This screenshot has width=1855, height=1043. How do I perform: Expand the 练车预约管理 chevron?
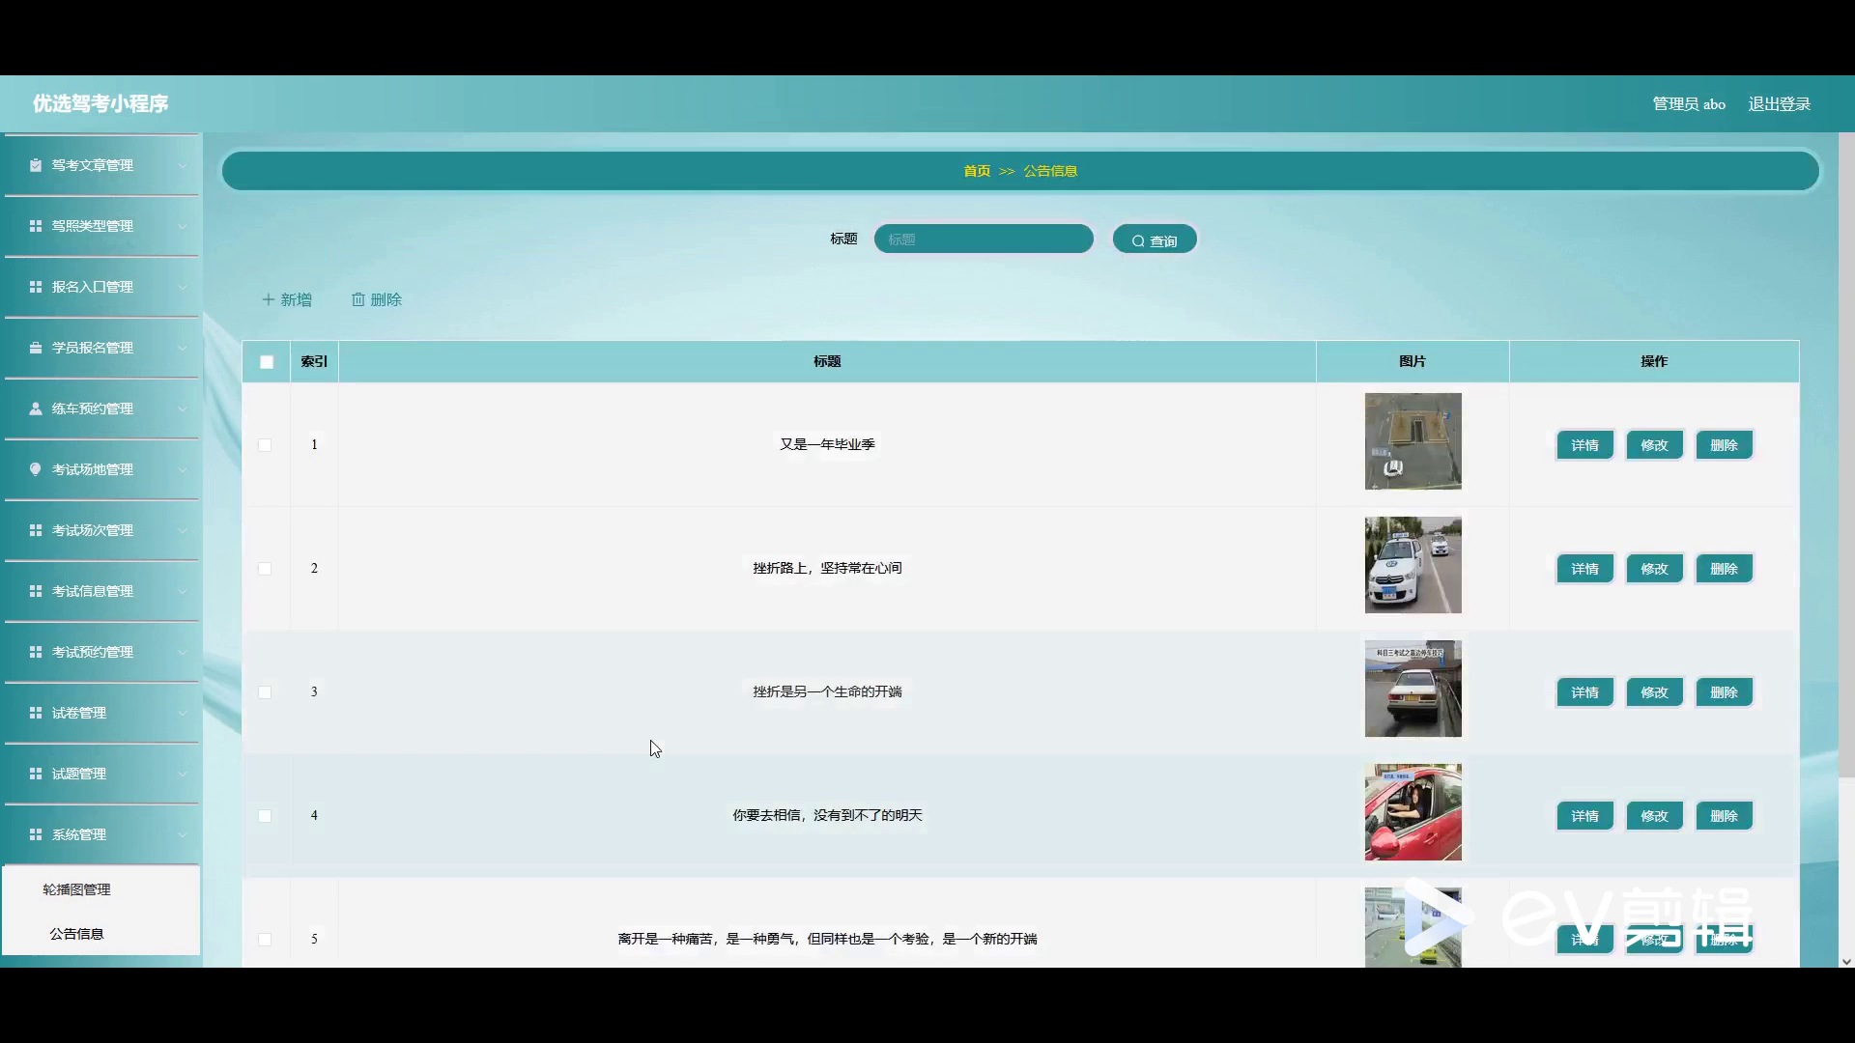182,409
